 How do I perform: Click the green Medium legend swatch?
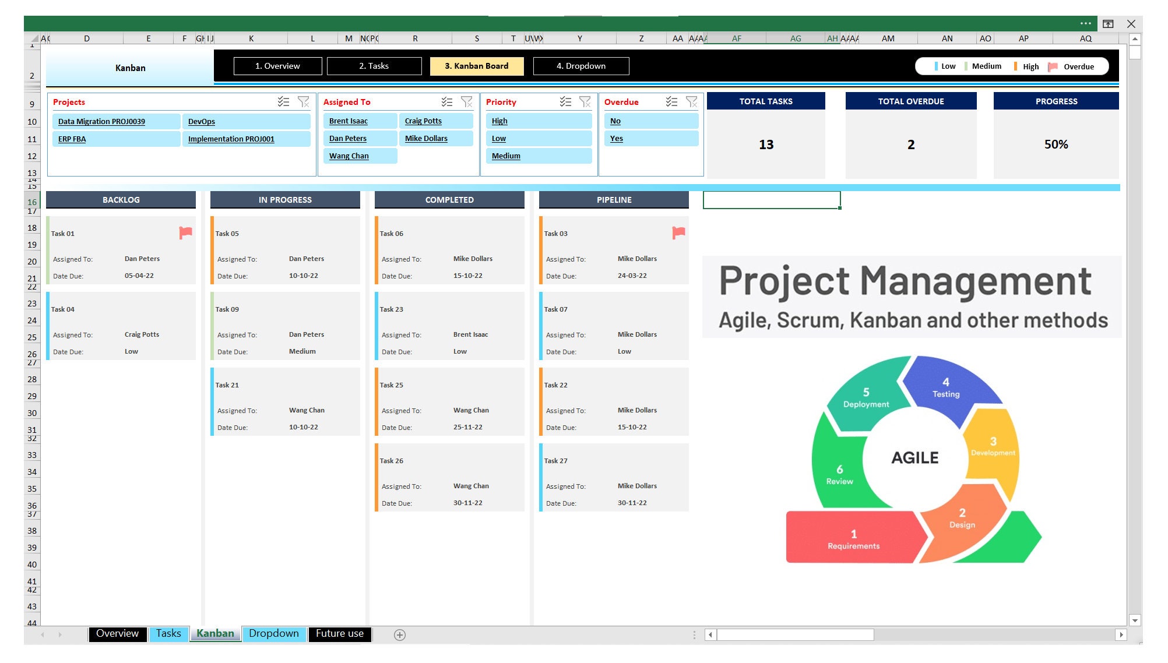tap(966, 66)
